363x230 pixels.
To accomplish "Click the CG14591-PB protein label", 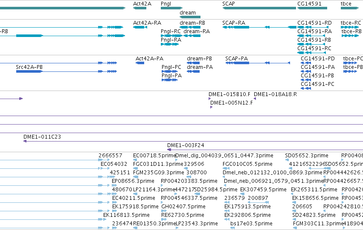I will [x=317, y=76].
